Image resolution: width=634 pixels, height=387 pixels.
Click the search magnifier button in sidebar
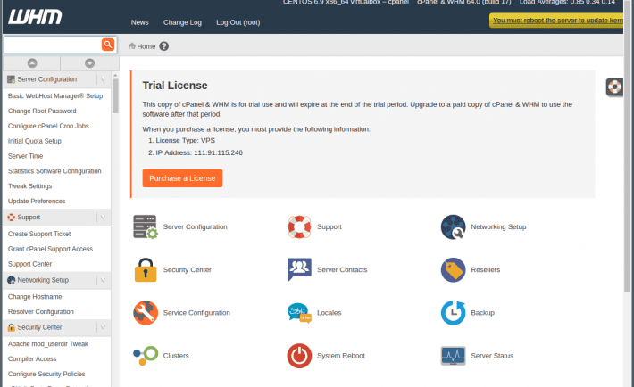click(108, 44)
